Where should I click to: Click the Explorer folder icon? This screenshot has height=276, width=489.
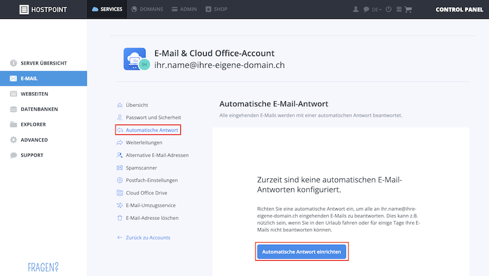pyautogui.click(x=13, y=125)
